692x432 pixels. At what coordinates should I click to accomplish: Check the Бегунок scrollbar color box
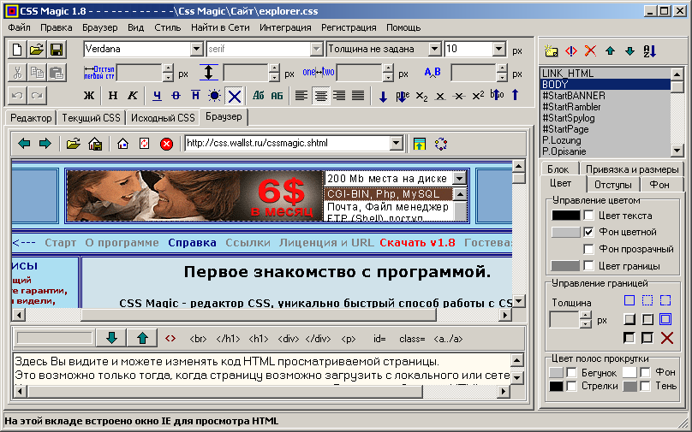point(571,372)
